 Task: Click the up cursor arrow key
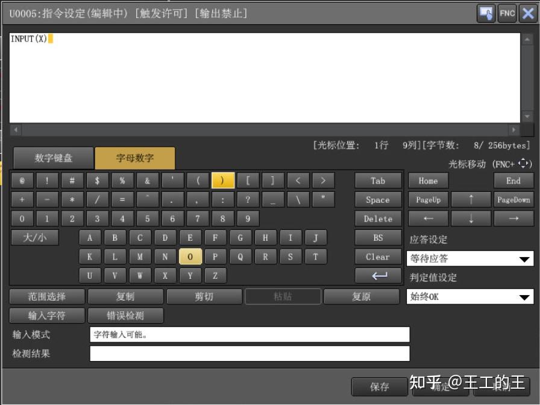pyautogui.click(x=471, y=200)
